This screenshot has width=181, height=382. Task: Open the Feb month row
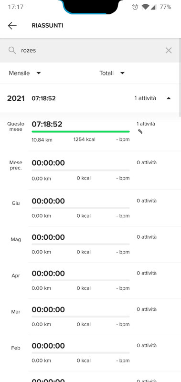coord(90,353)
